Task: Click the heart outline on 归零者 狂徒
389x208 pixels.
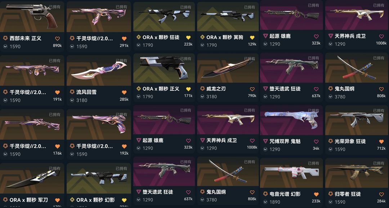Action: pos(381,194)
